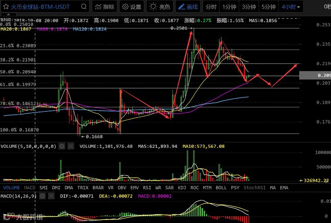Remove the VOLUME indicator with X

pyautogui.click(x=71, y=146)
